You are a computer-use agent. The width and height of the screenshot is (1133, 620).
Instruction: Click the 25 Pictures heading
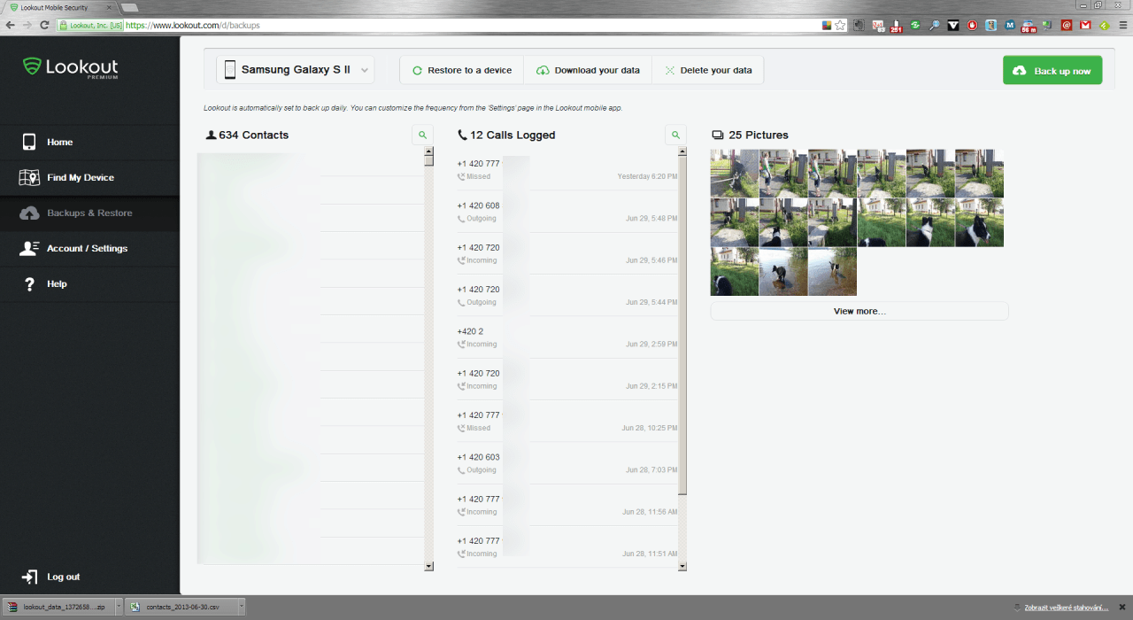tap(750, 135)
